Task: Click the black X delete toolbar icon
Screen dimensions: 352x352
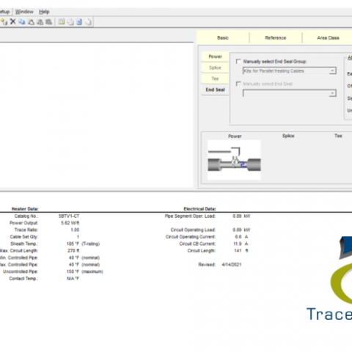Action: (x=12, y=22)
